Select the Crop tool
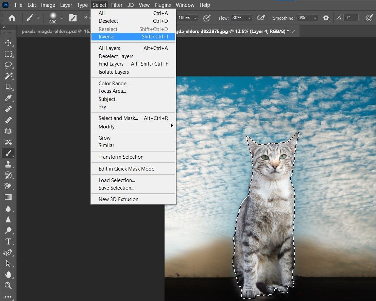The width and height of the screenshot is (376, 301). click(8, 87)
